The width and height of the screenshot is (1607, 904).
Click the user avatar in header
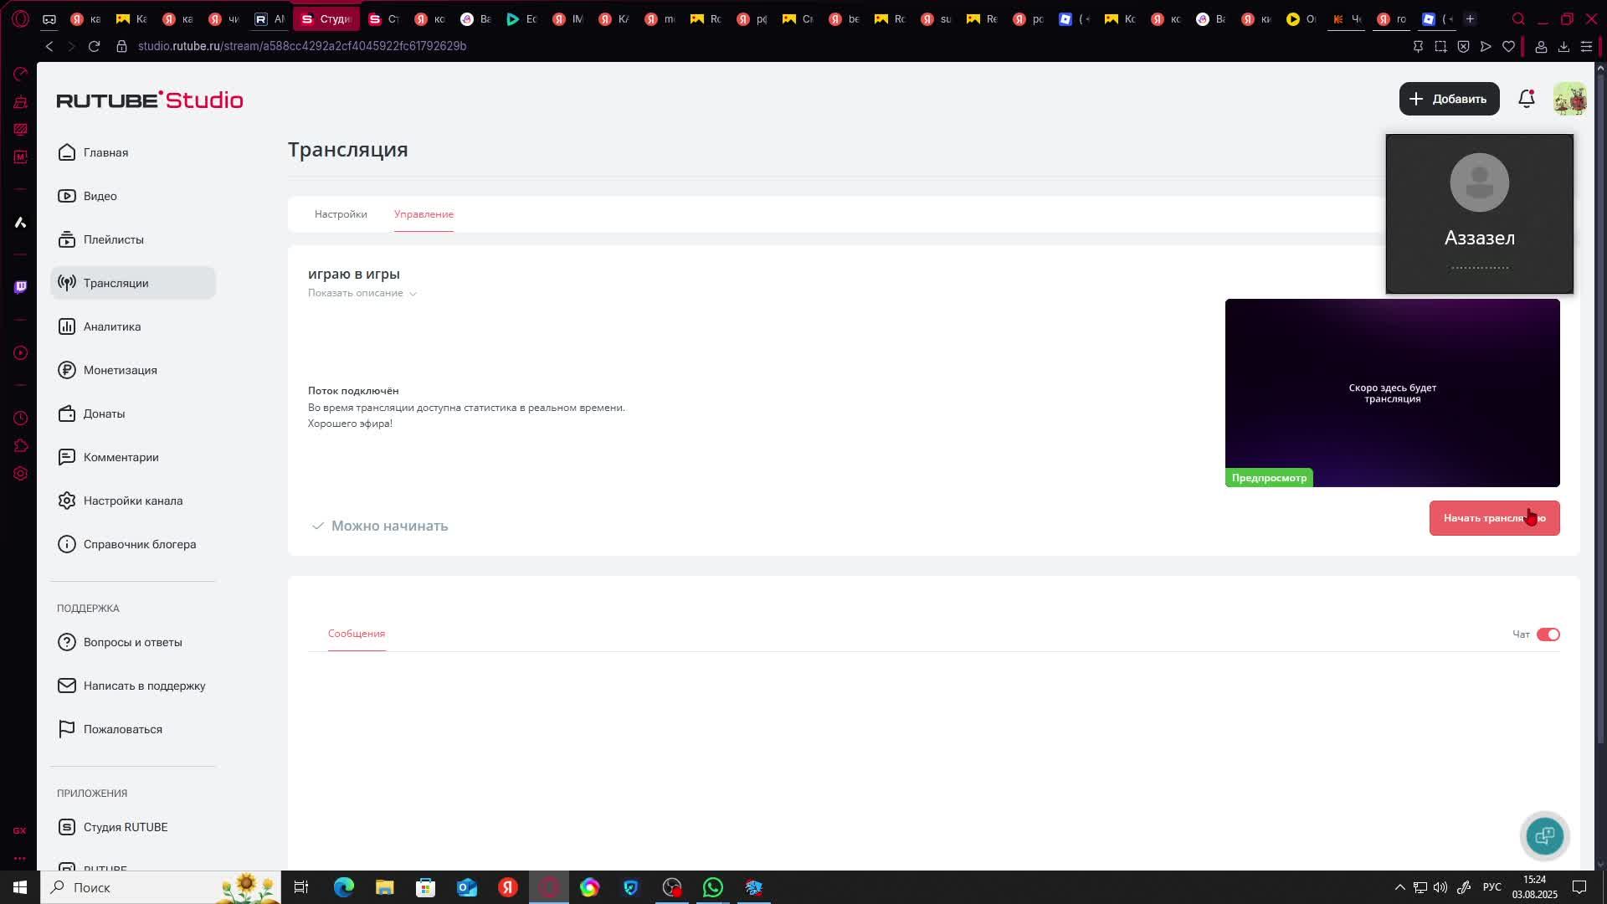click(1569, 99)
